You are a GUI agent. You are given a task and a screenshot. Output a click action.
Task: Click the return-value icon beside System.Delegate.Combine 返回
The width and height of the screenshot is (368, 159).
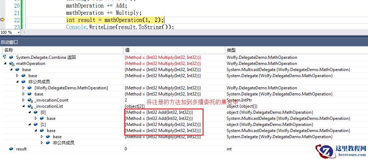pos(4,57)
